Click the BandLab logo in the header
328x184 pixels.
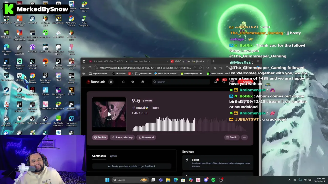96,82
